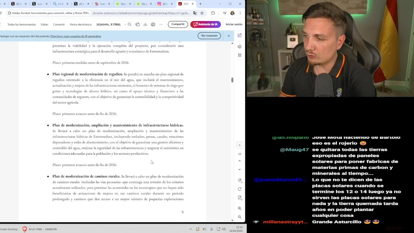Open Todas las herramientas menu
Viewport: 414px width, 233px height.
(x=22, y=24)
